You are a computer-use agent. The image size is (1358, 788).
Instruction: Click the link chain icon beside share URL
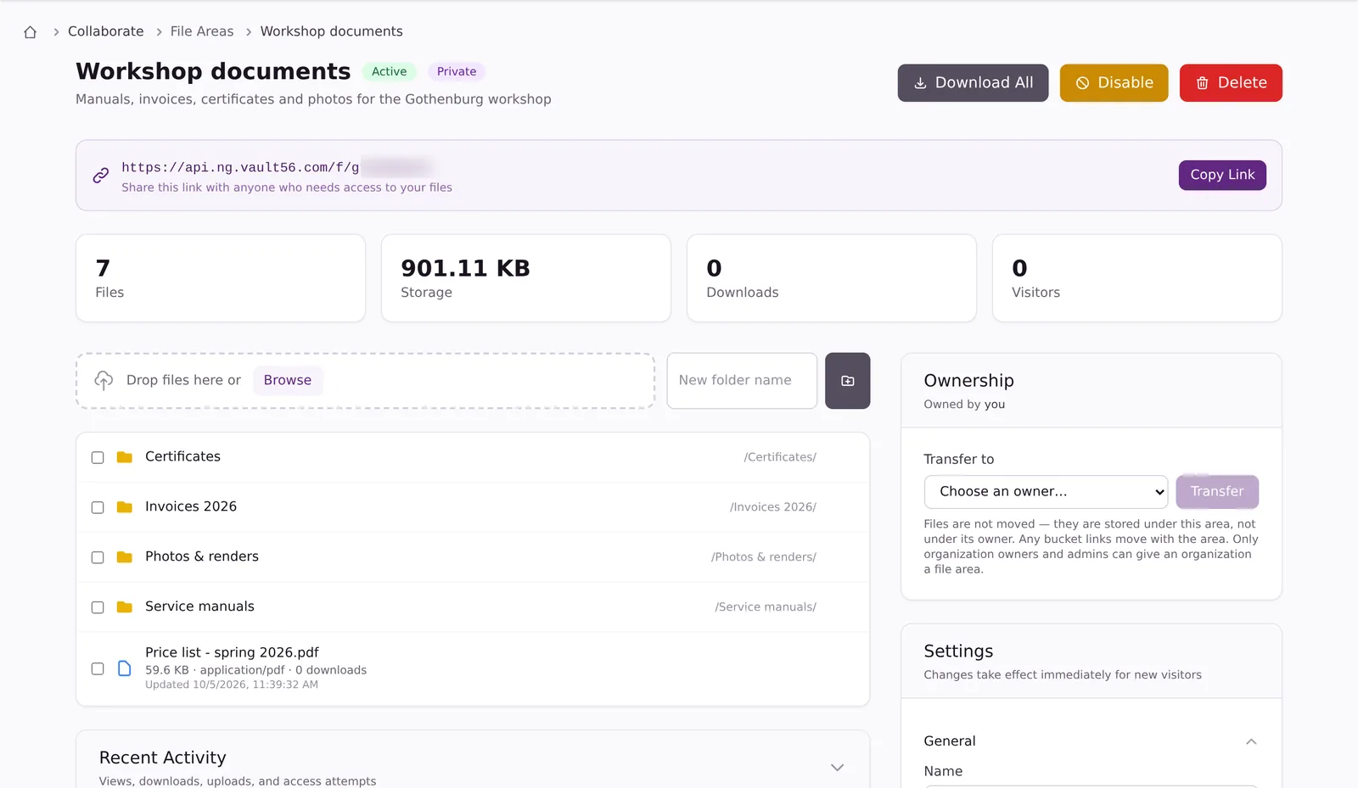pyautogui.click(x=101, y=176)
